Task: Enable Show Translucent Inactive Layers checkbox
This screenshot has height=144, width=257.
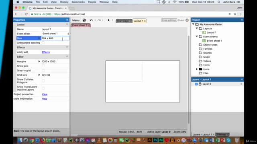Action: 43,88
